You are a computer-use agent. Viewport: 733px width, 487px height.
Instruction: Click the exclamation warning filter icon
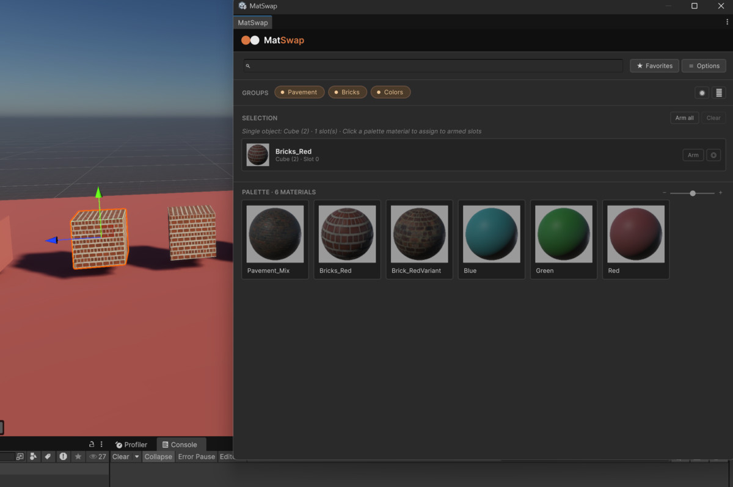[x=63, y=456]
